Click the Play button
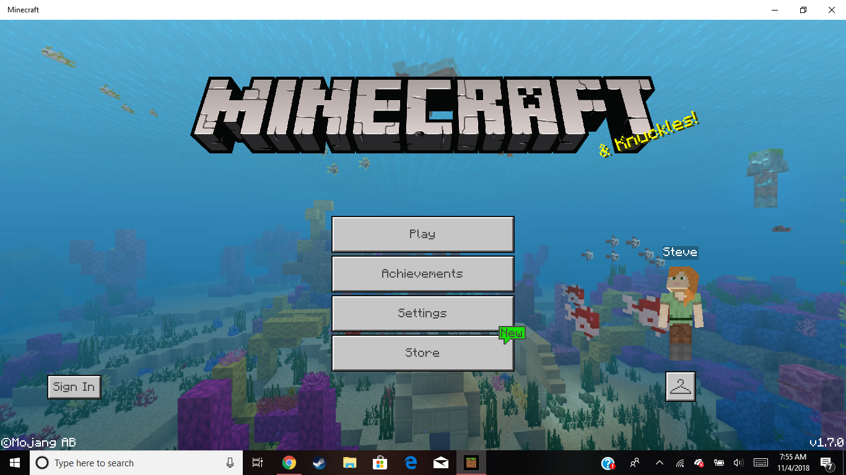 coord(423,234)
